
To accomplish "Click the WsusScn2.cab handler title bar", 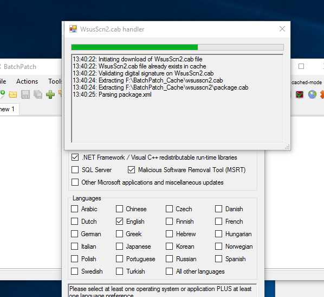I will tap(177, 29).
